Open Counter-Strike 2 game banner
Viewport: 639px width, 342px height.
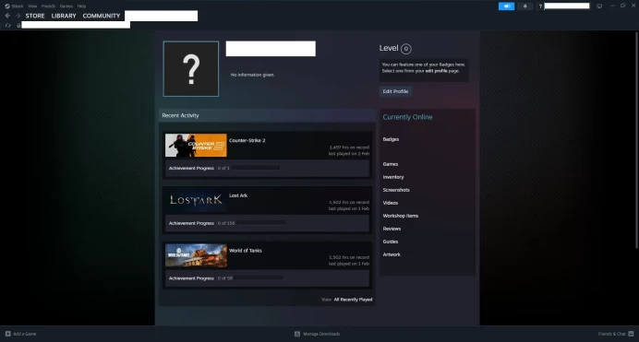click(x=196, y=145)
